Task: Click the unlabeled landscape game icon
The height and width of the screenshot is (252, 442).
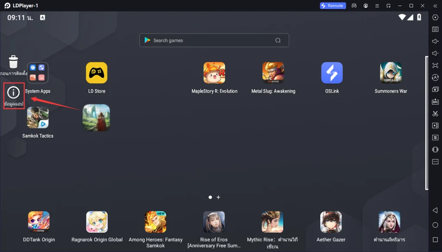Action: coord(96,118)
